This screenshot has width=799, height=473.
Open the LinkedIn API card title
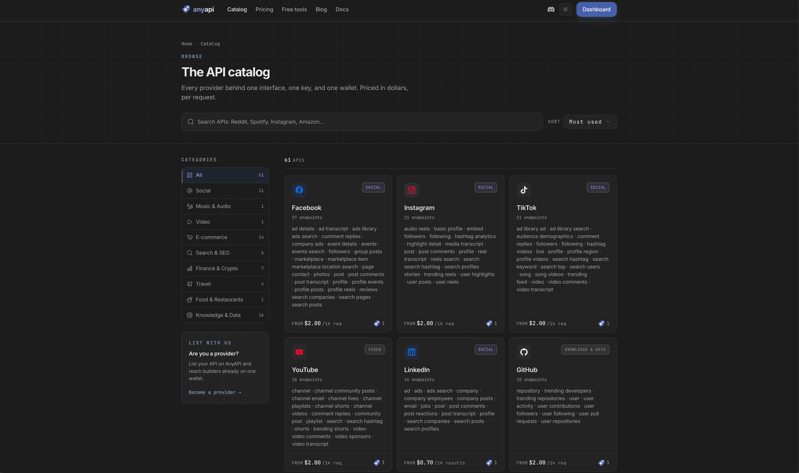[417, 370]
